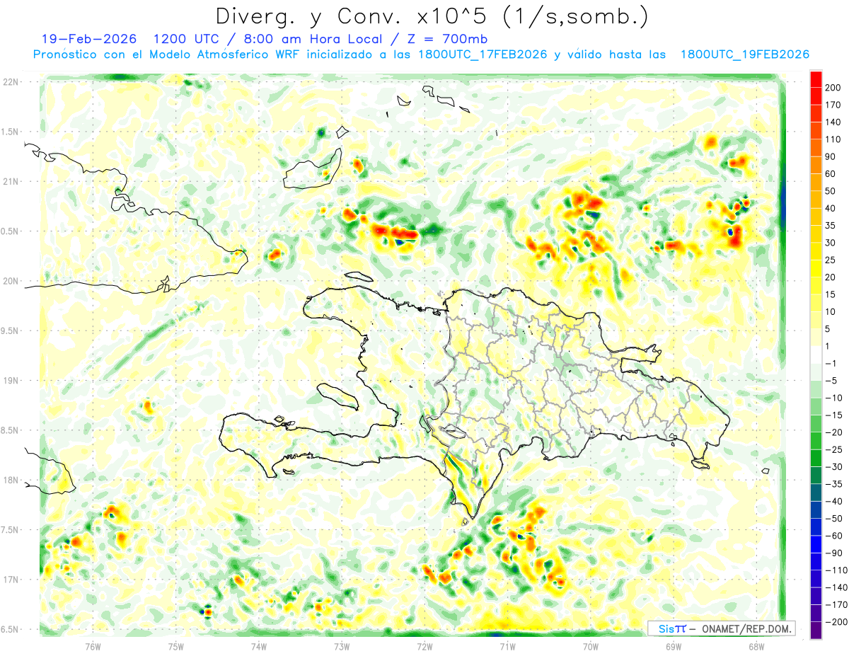Click the '22N' latitude label
Viewport: 849px width, 656px height.
[x=11, y=82]
